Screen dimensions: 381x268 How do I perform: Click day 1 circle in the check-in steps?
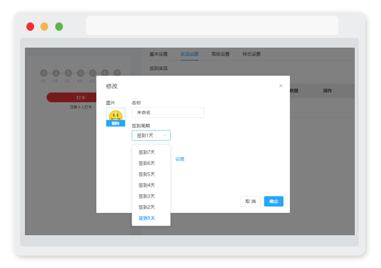click(x=43, y=73)
